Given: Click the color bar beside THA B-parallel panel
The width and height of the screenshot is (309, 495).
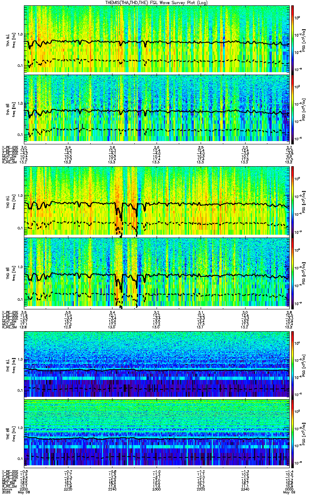Looking at the screenshot, I should point(293,108).
